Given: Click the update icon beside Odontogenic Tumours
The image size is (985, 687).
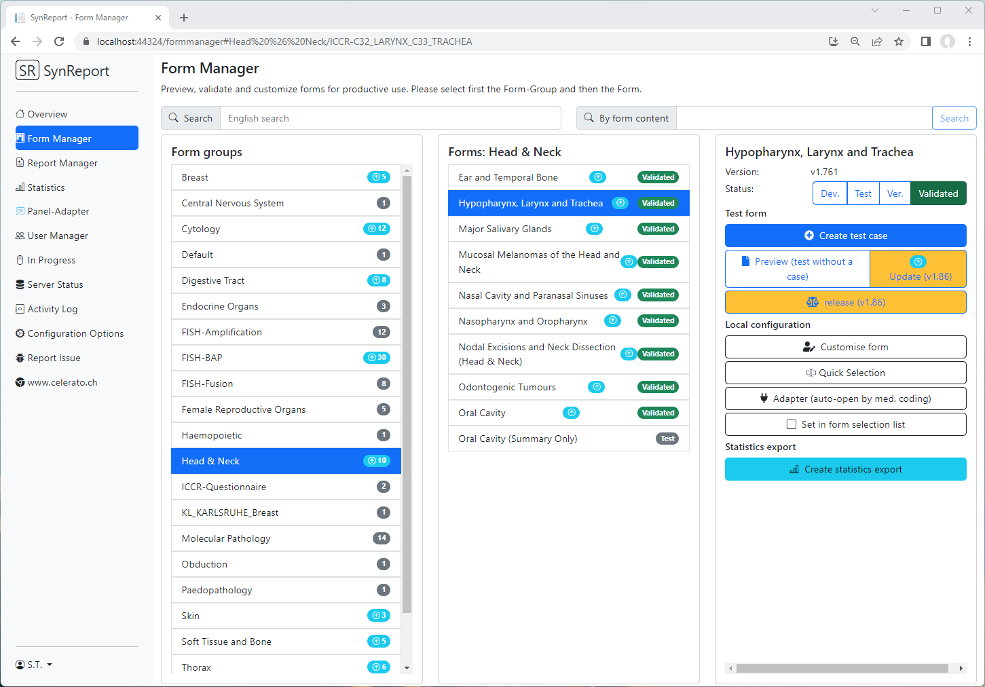Looking at the screenshot, I should coord(596,387).
